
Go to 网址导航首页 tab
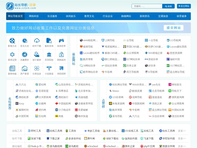(x=15, y=16)
